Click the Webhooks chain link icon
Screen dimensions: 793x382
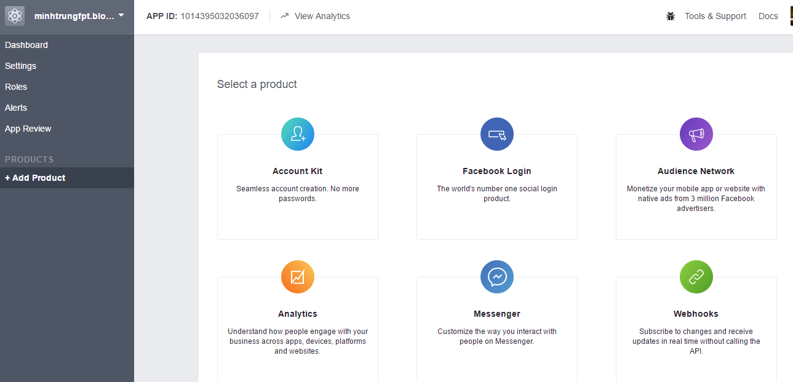coord(696,277)
